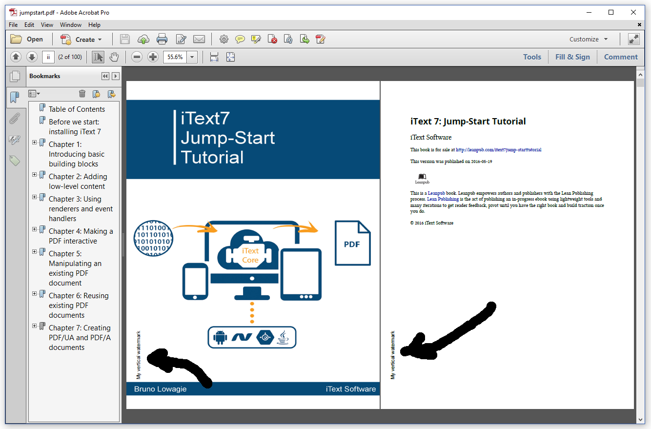Image resolution: width=651 pixels, height=429 pixels.
Task: Click the Expand current bookmark icon
Action: coord(112,94)
